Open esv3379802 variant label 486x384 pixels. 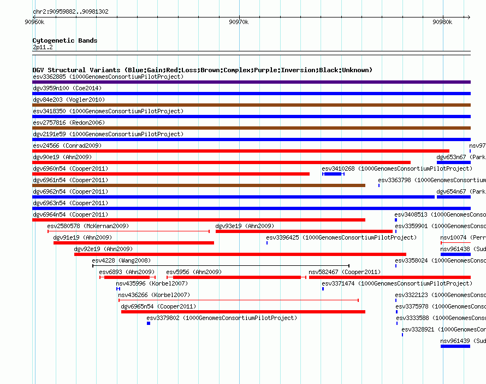coord(222,318)
